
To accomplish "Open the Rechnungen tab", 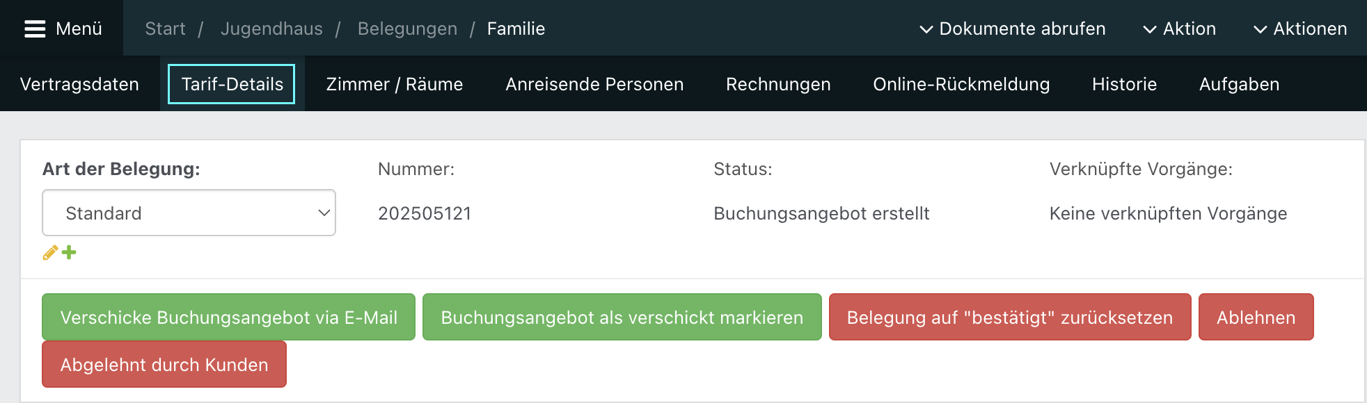I will (x=778, y=84).
